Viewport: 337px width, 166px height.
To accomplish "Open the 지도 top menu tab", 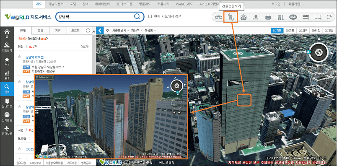I will (39, 4).
